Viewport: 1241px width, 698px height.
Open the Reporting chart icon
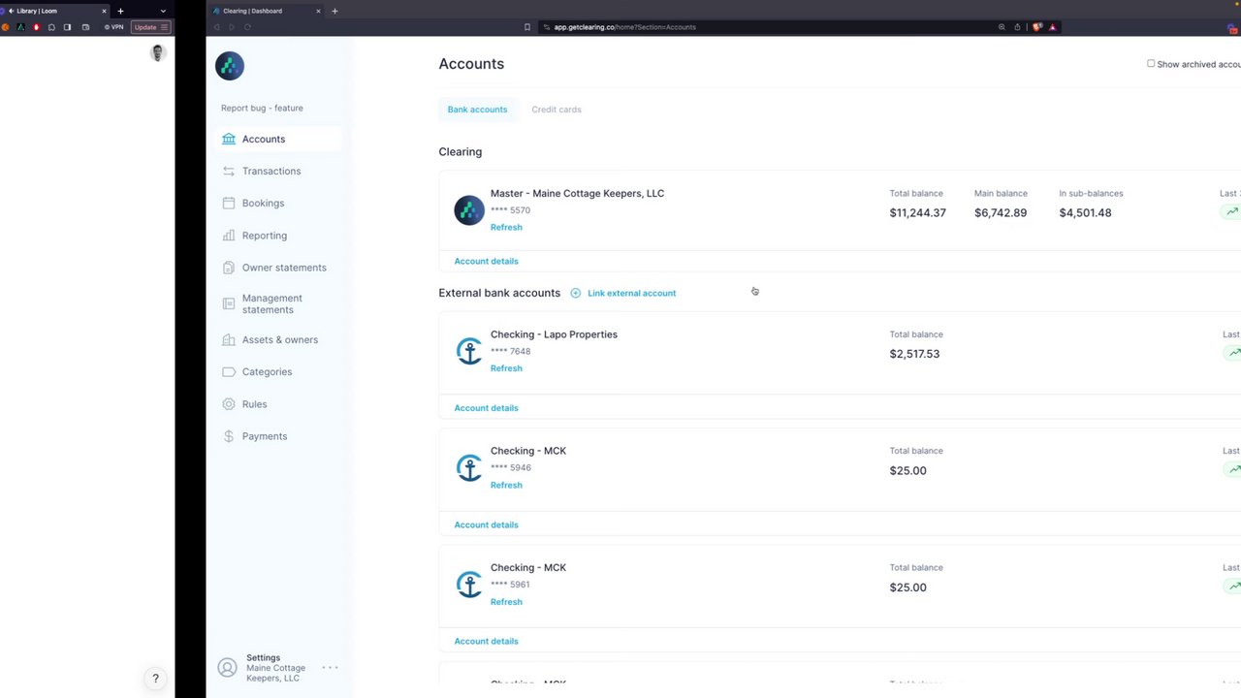(229, 236)
